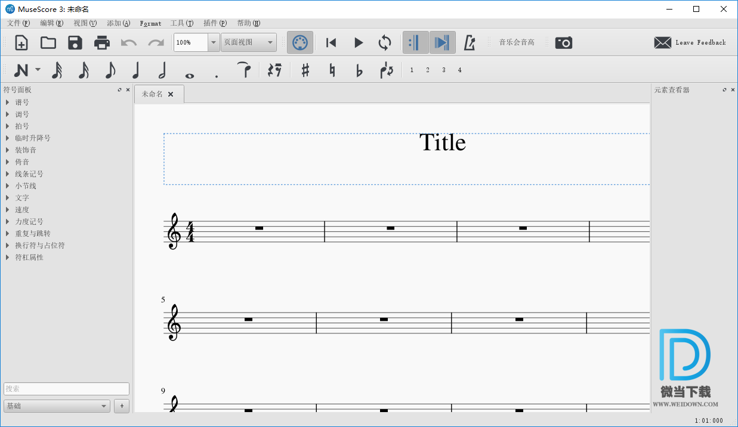Click the plus button beside workspace dropdown

(122, 406)
